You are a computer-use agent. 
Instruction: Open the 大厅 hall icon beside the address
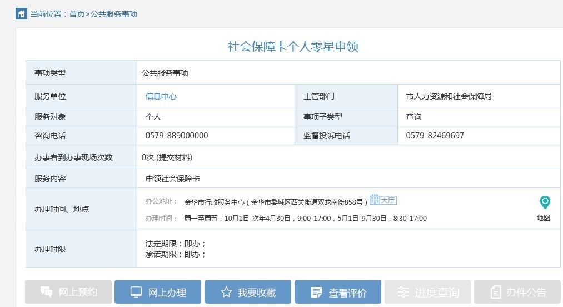[x=383, y=200]
